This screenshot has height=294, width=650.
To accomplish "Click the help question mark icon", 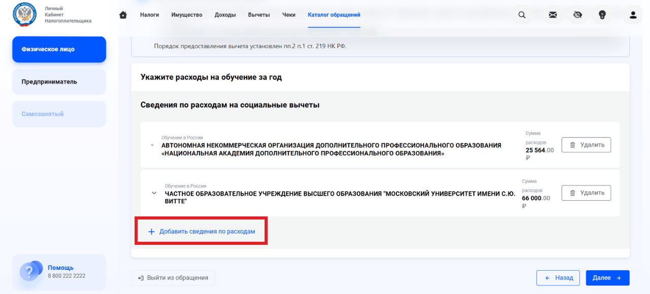I will click(30, 271).
